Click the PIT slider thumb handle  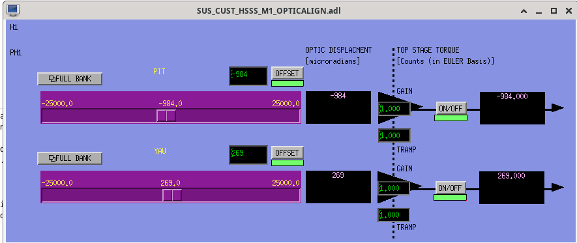coord(166,115)
